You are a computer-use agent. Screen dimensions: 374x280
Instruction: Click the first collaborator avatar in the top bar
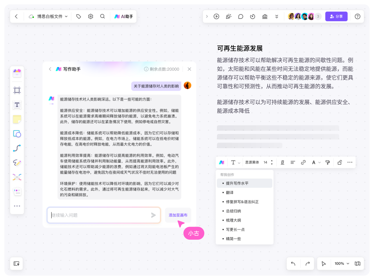coord(291,16)
